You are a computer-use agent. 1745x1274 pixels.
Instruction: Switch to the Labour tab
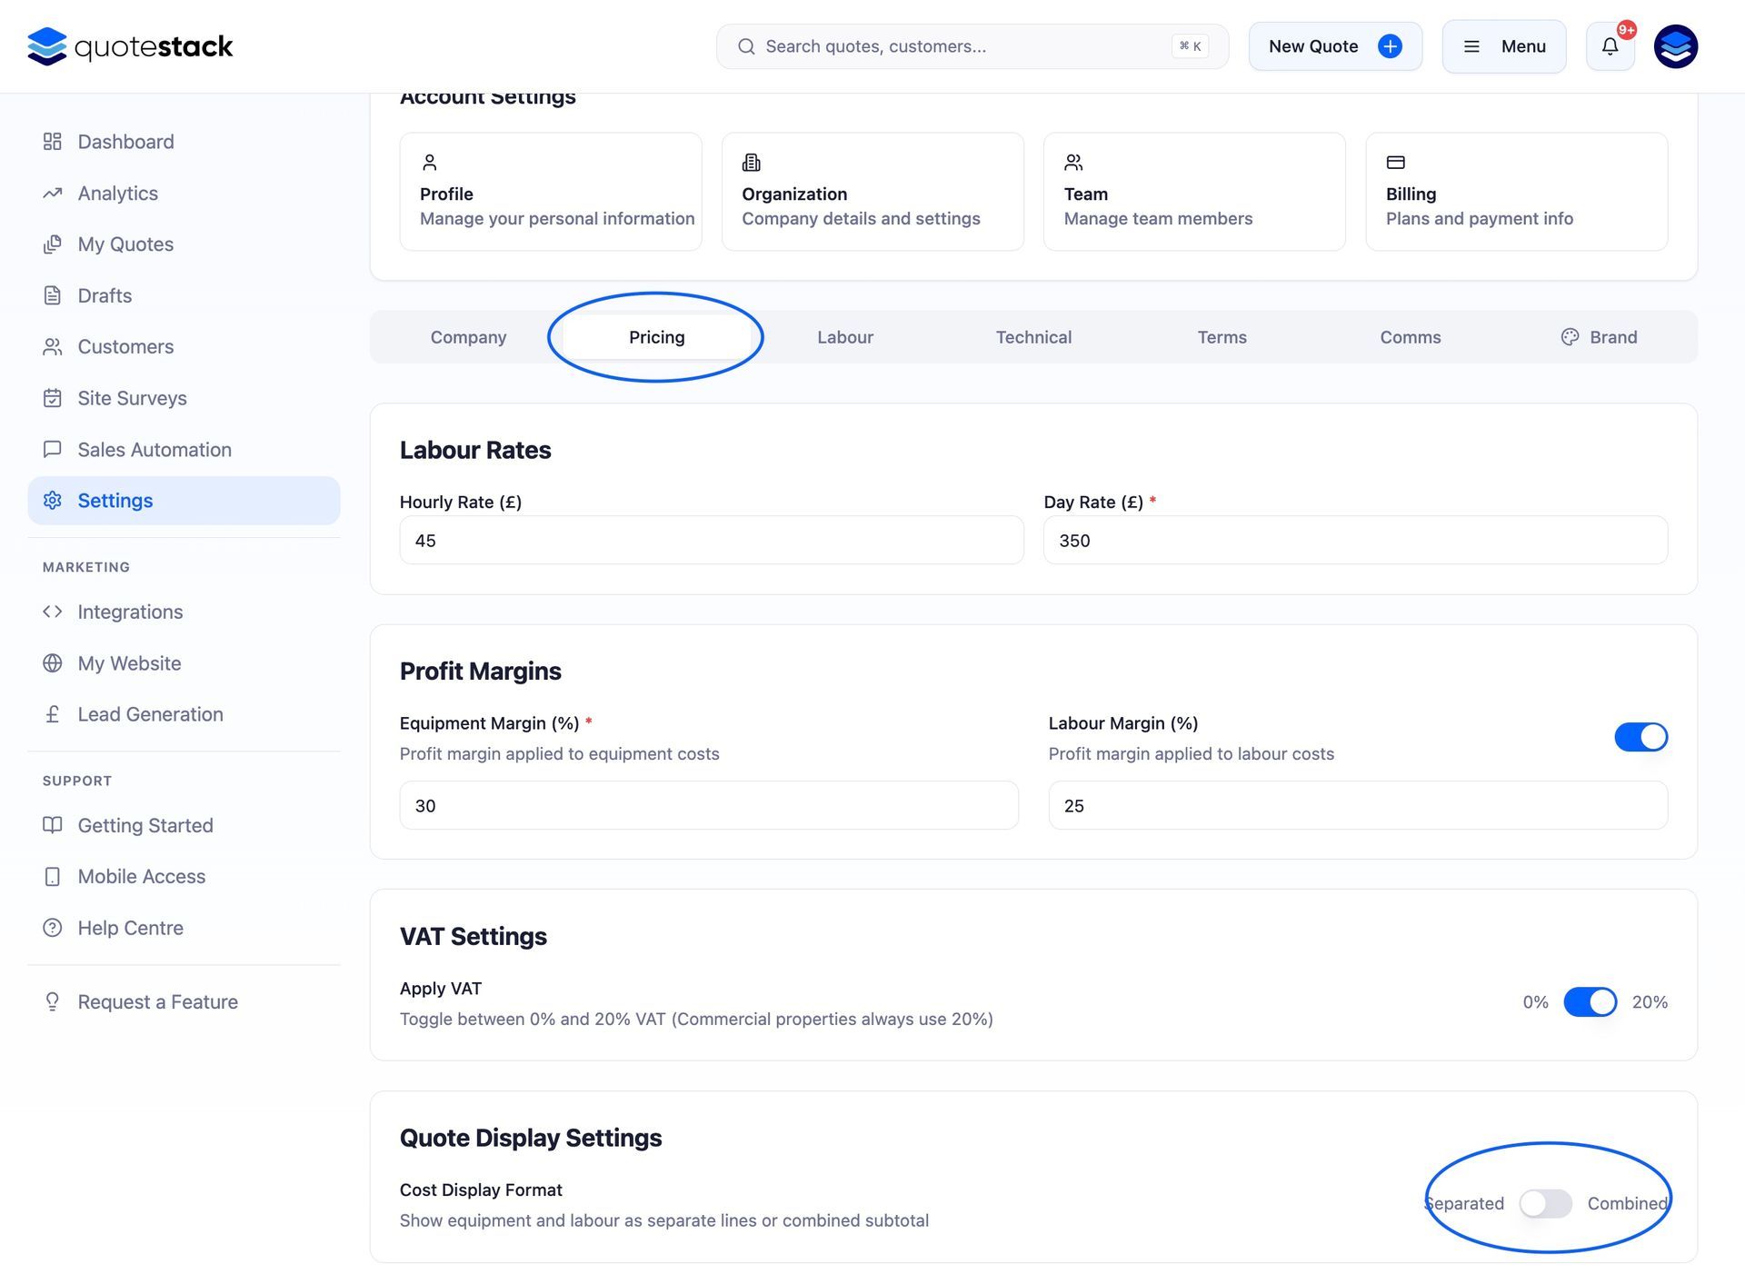point(844,337)
